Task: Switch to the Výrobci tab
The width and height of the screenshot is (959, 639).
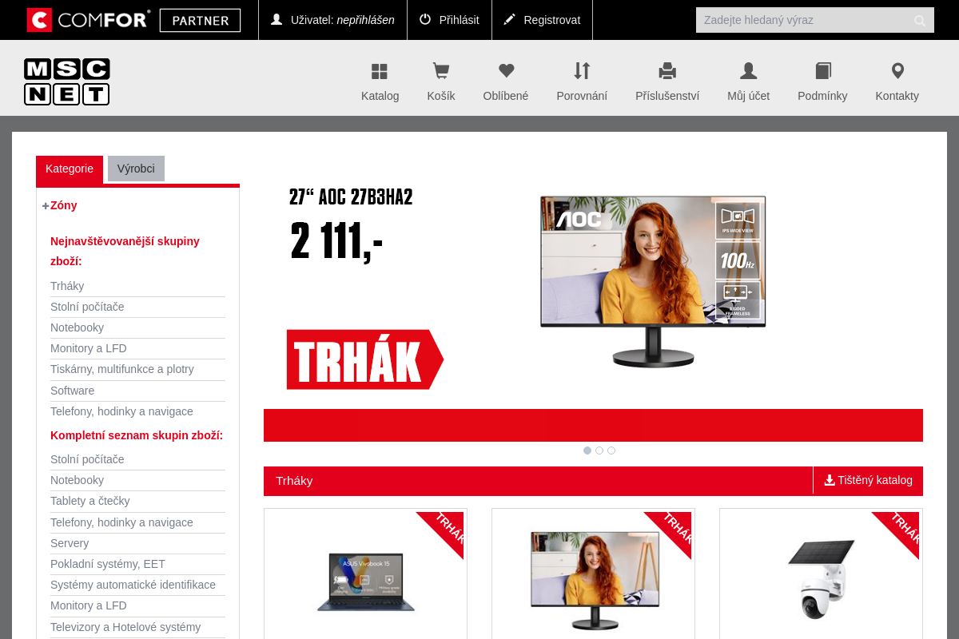Action: click(x=136, y=169)
